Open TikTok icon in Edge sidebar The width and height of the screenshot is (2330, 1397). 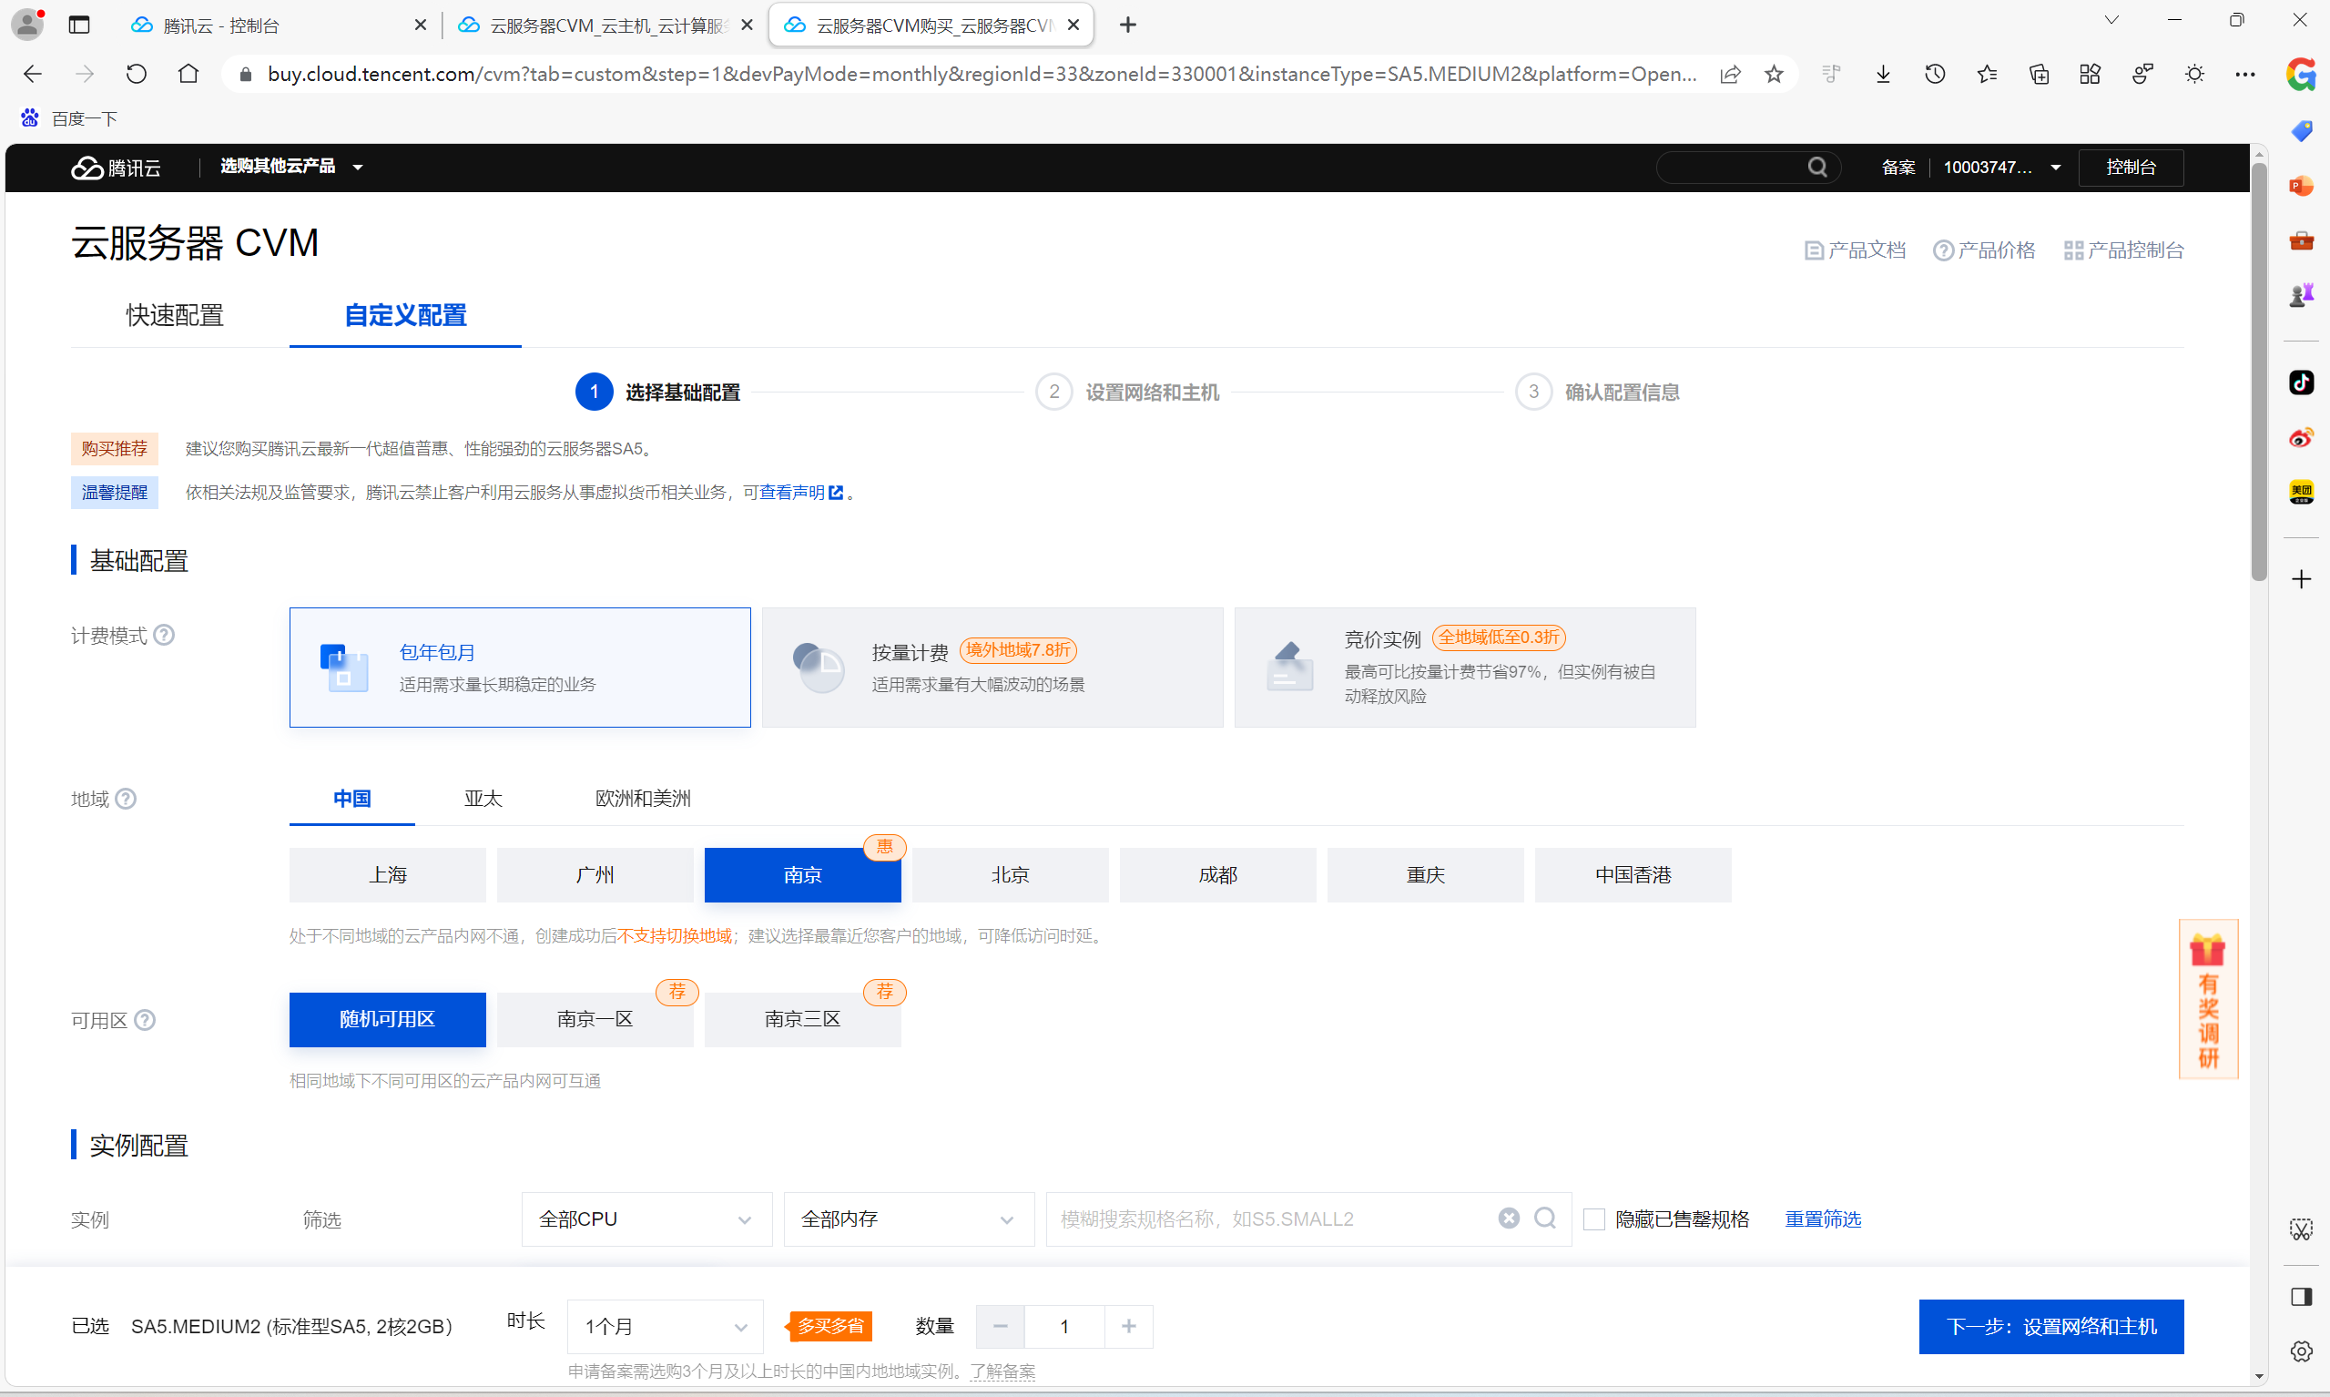click(x=2301, y=382)
